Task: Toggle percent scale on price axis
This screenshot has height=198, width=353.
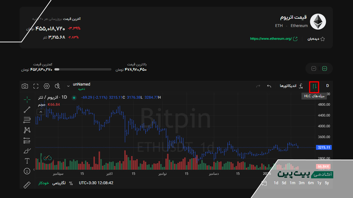Action: pos(71,183)
